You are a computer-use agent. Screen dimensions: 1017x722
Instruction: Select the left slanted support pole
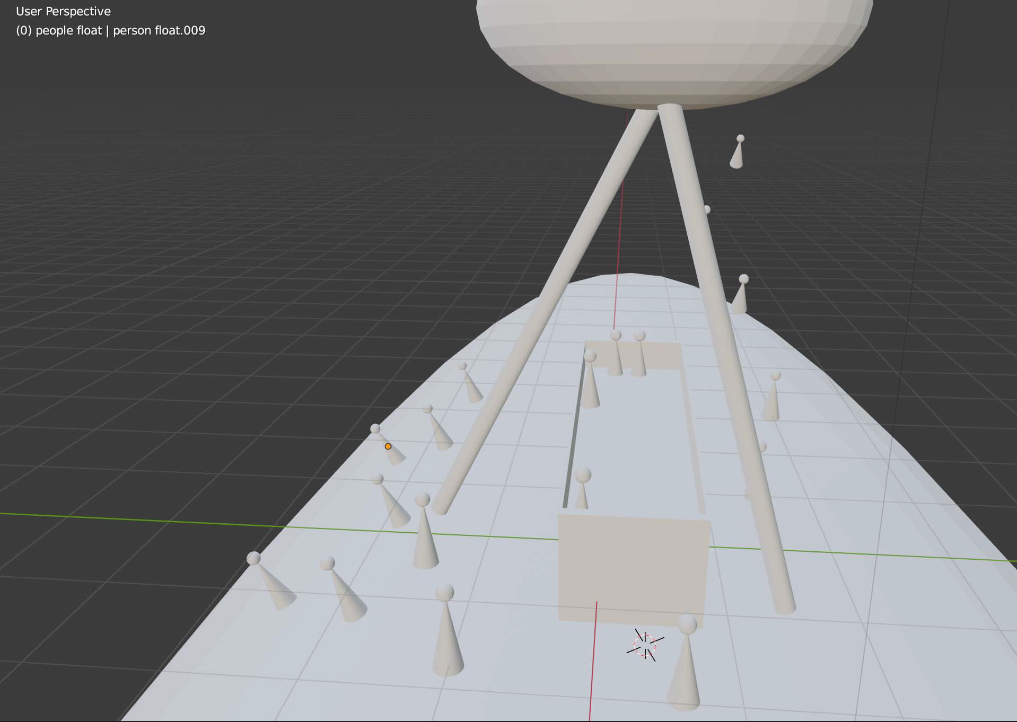pyautogui.click(x=546, y=313)
